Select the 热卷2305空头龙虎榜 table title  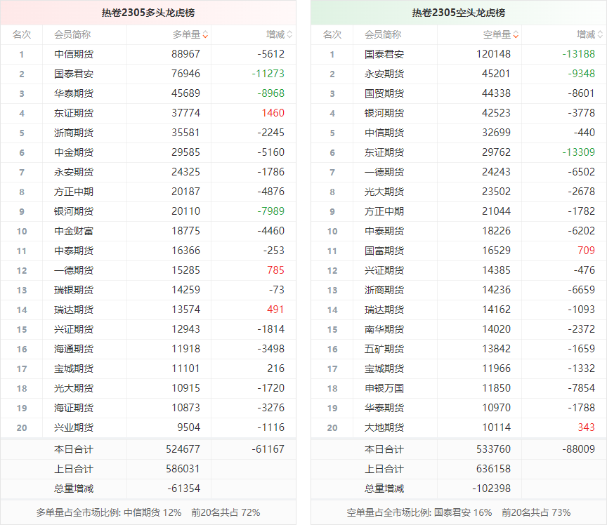pos(458,13)
